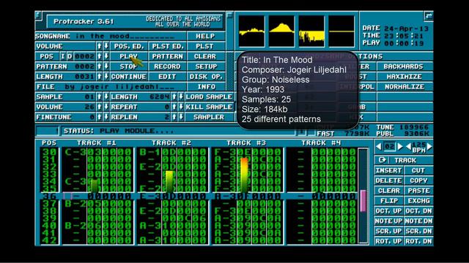Click the CUT button
This screenshot has height=263, width=469.
click(418, 170)
